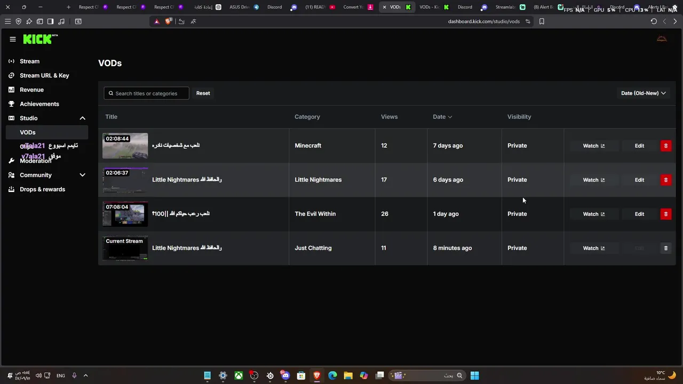Open File Explorer from taskbar
Screen dimensions: 683x384
pyautogui.click(x=348, y=375)
